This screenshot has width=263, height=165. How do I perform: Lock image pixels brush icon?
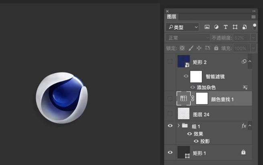pos(191,48)
